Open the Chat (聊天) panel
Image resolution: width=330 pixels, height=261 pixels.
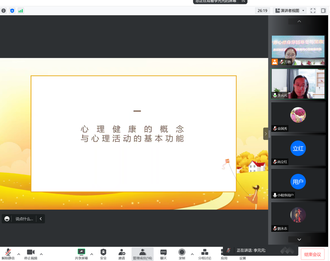coord(163,254)
